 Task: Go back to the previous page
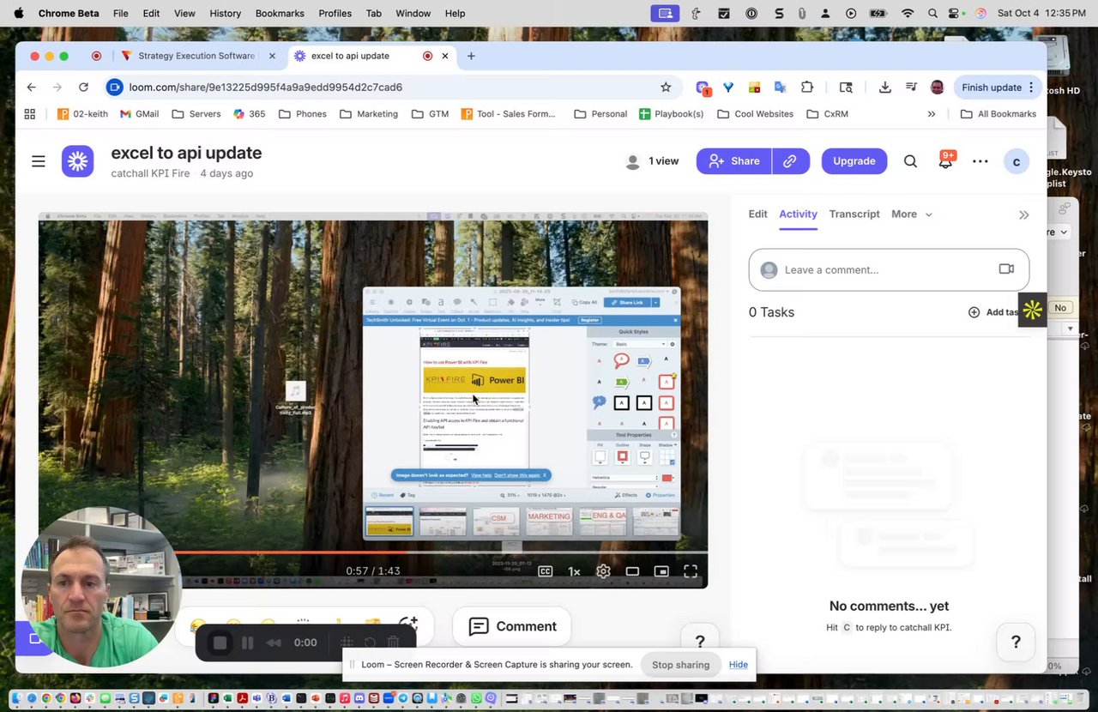pos(31,87)
